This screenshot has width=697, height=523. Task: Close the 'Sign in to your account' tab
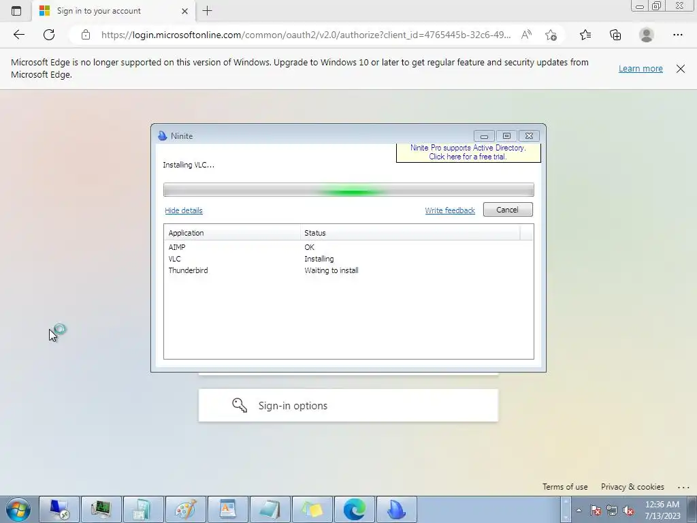pyautogui.click(x=184, y=11)
